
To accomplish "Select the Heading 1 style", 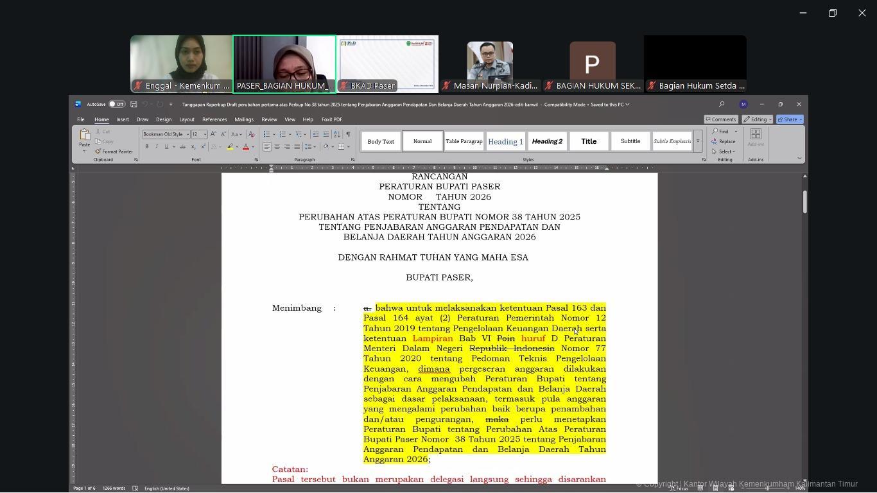I will [x=505, y=141].
